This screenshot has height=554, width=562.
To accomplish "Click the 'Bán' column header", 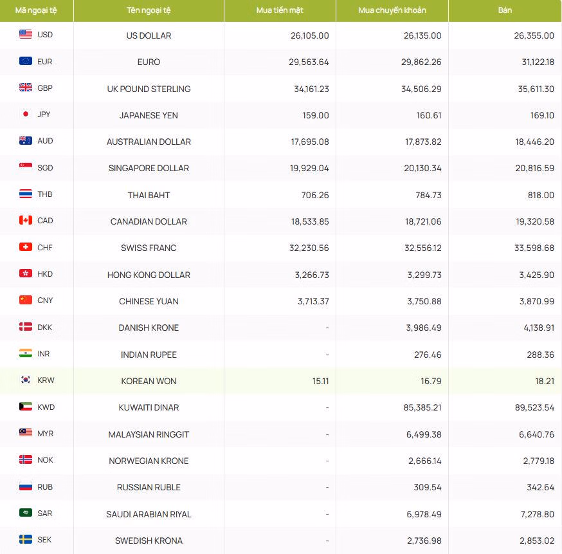I will [x=505, y=10].
